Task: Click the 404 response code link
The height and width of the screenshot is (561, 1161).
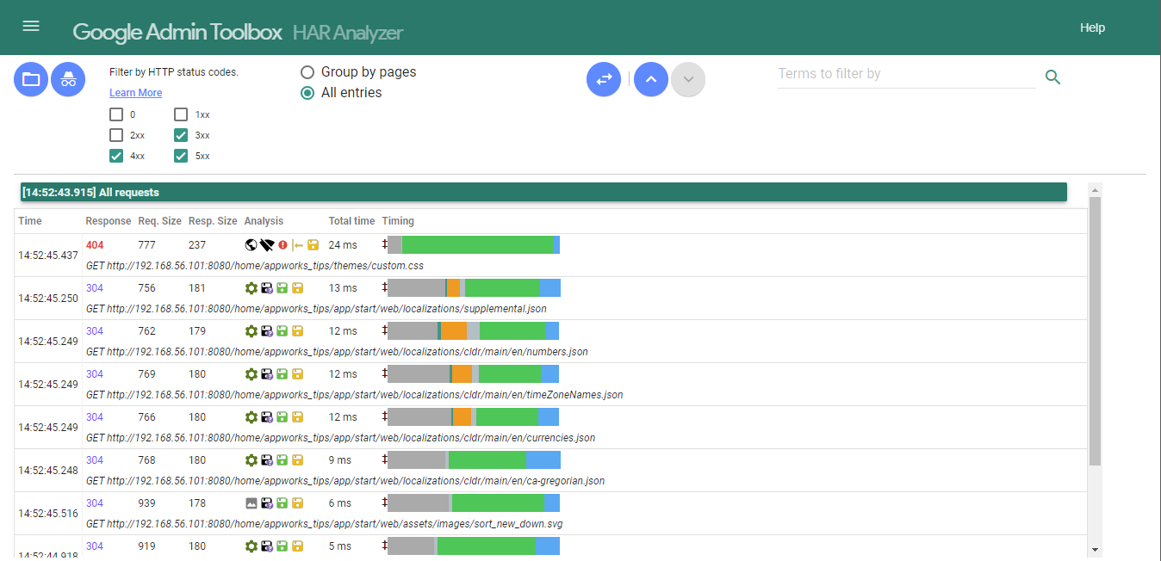Action: coord(95,245)
